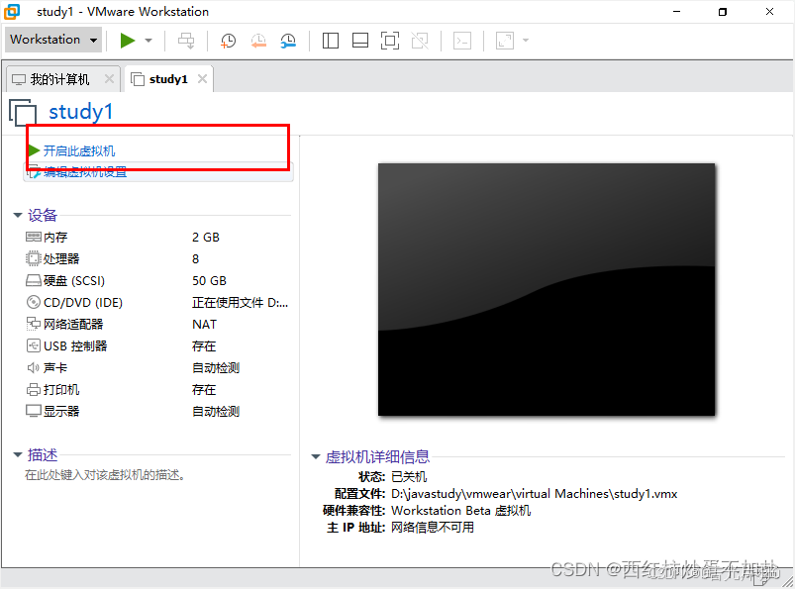
Task: Click the USB 控制器 icon
Action: point(33,345)
